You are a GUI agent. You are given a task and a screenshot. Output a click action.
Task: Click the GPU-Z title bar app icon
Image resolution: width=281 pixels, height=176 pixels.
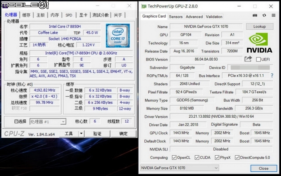coord(144,6)
